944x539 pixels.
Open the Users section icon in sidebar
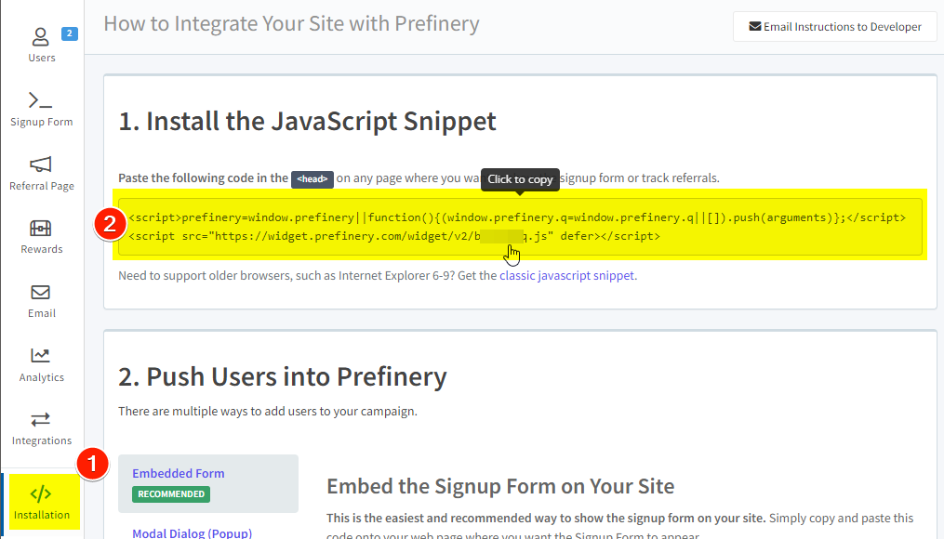41,35
